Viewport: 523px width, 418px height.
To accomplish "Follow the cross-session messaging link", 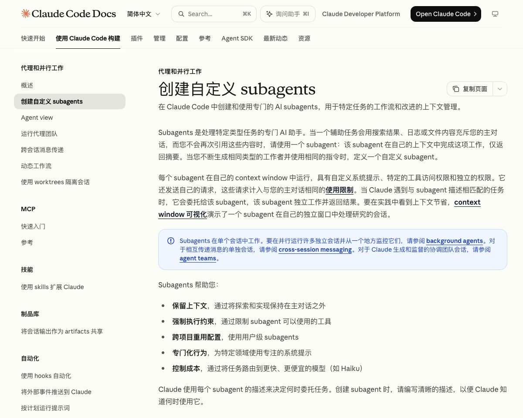I will tap(315, 249).
